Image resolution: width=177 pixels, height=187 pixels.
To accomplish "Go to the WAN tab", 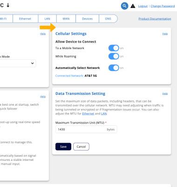I will (x=66, y=19).
